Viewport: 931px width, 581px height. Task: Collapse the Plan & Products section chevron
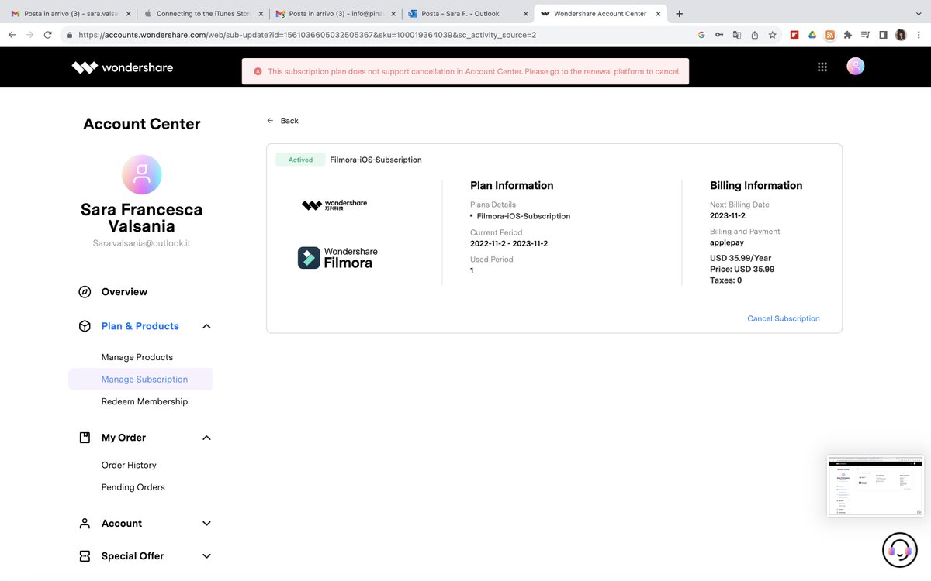coord(206,326)
